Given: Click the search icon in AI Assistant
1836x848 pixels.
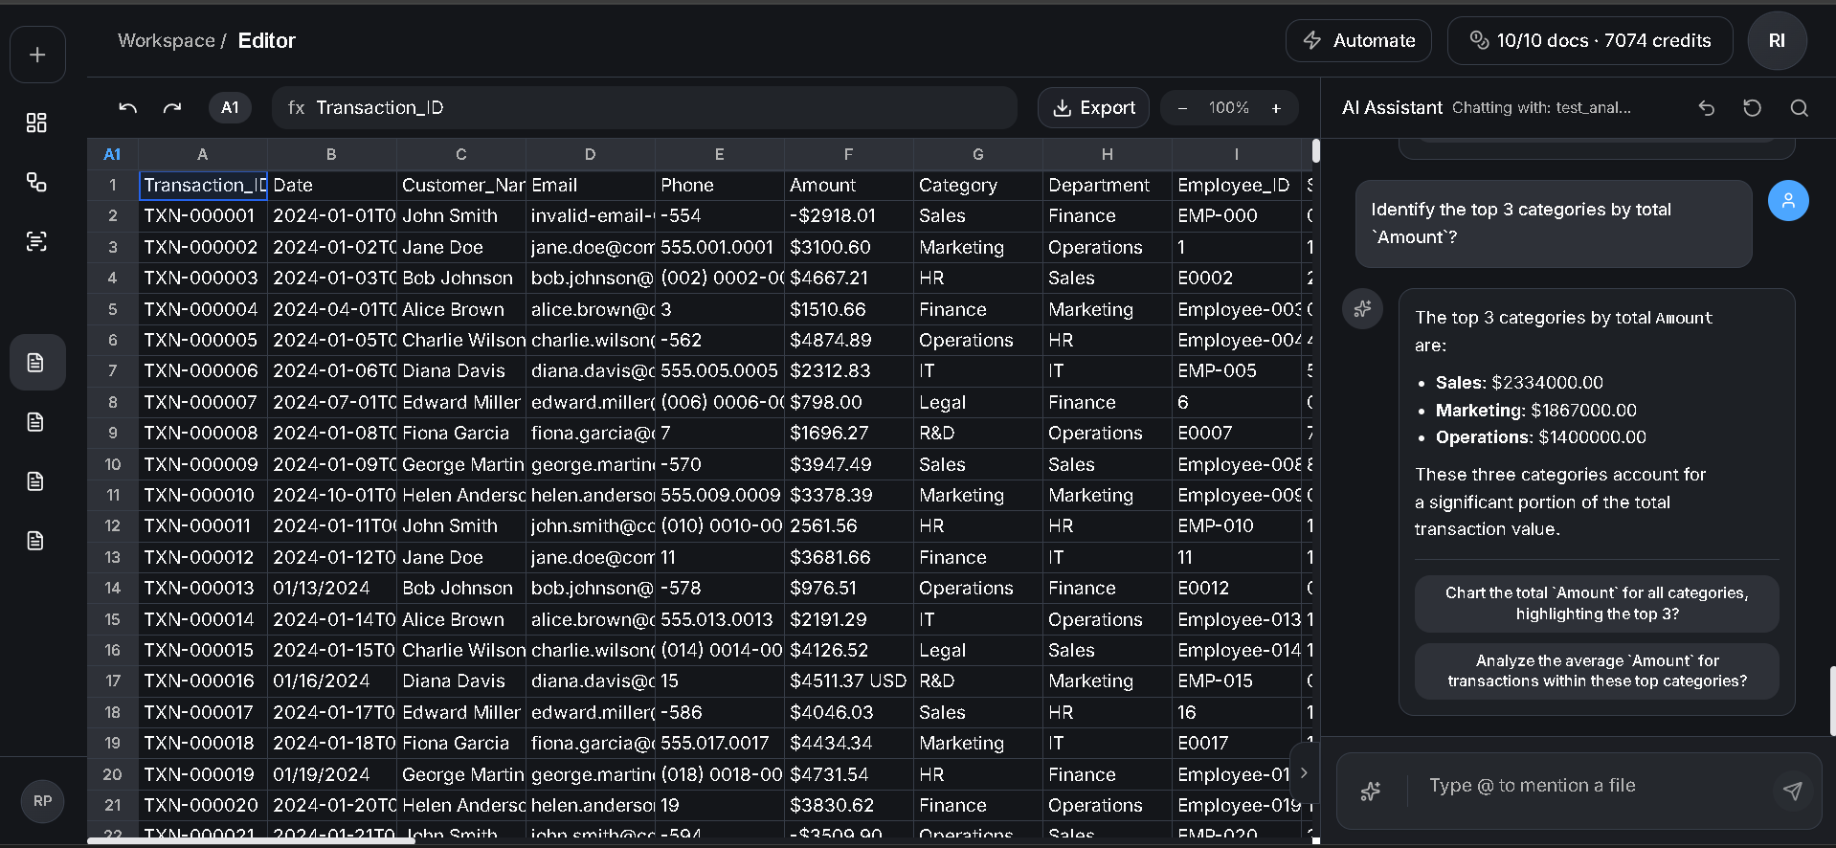Looking at the screenshot, I should [x=1799, y=108].
